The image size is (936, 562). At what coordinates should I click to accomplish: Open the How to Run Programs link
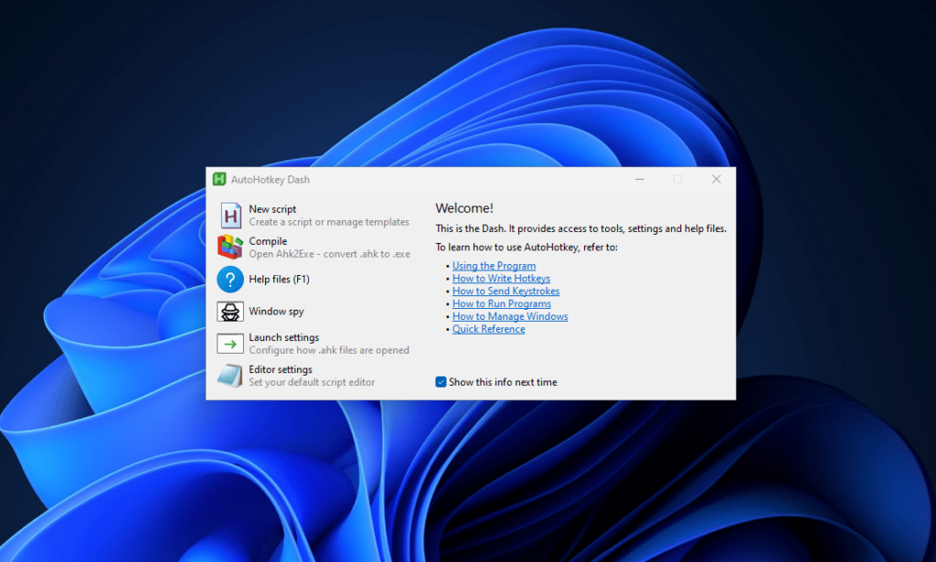click(x=502, y=303)
